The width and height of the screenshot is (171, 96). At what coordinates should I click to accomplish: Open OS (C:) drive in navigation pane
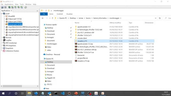(49, 84)
